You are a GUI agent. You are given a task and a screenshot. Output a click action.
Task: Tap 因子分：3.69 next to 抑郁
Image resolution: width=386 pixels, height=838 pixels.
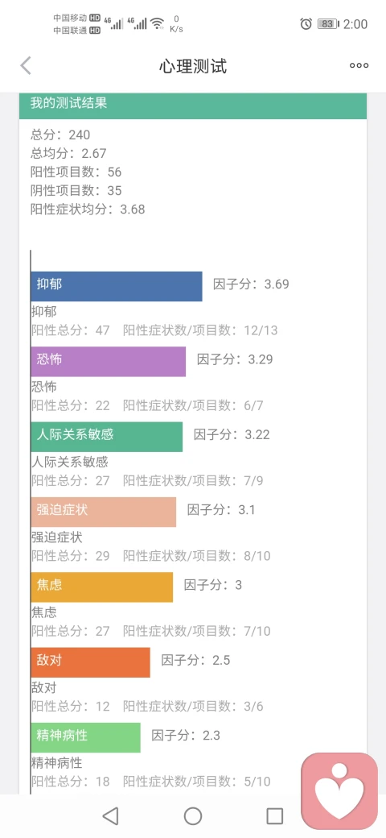(x=251, y=284)
